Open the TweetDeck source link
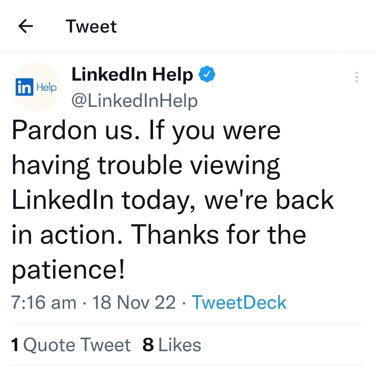The image size is (375, 366). pyautogui.click(x=239, y=302)
